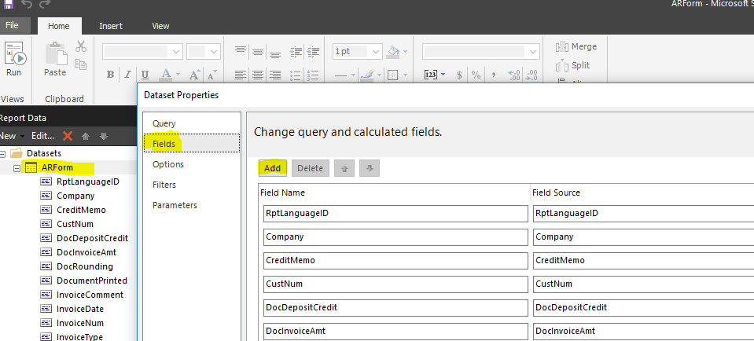The width and height of the screenshot is (754, 341).
Task: Click the CustNum field name input
Action: point(395,284)
